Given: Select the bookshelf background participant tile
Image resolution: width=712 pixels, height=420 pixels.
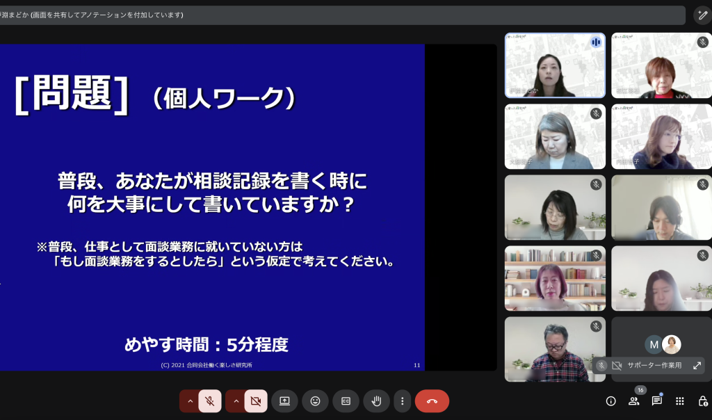Looking at the screenshot, I should pos(555,278).
